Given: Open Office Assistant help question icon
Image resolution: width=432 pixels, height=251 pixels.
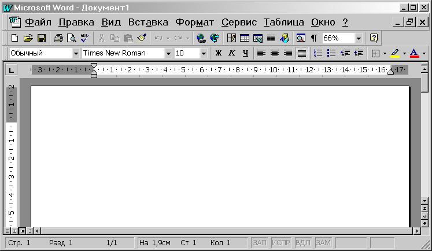Looking at the screenshot, I should 374,38.
